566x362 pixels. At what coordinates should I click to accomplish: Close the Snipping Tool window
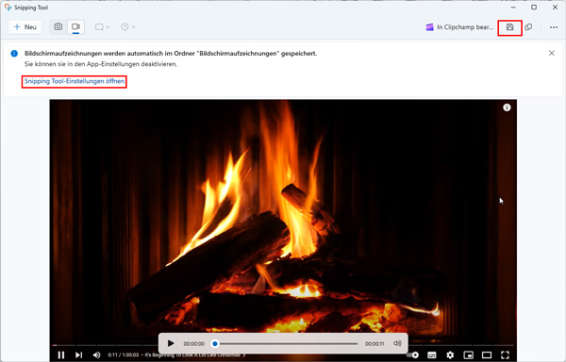click(556, 8)
